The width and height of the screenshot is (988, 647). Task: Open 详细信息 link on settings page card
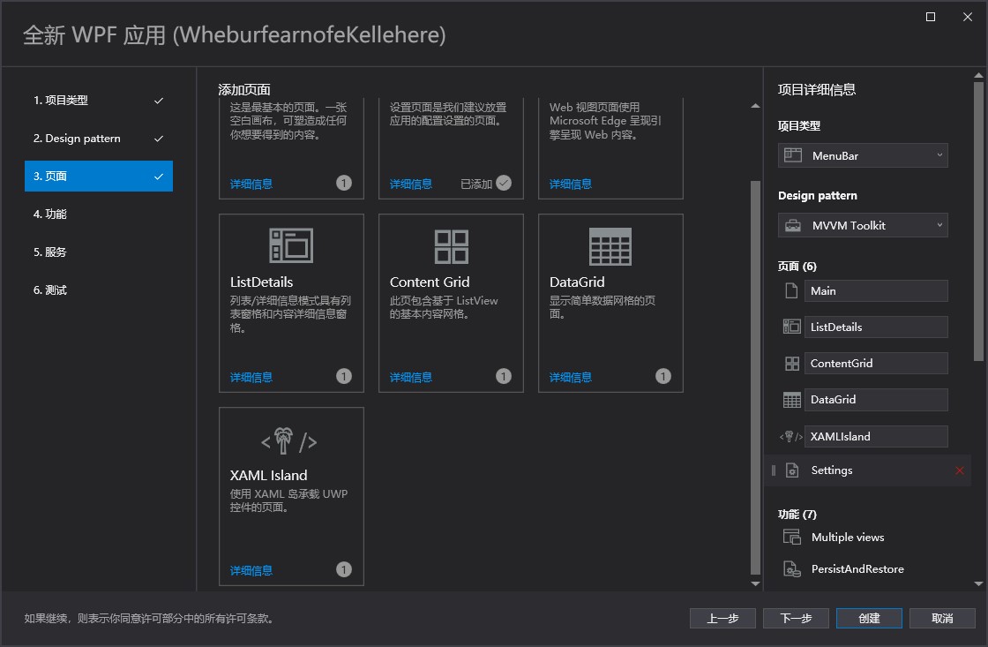411,184
